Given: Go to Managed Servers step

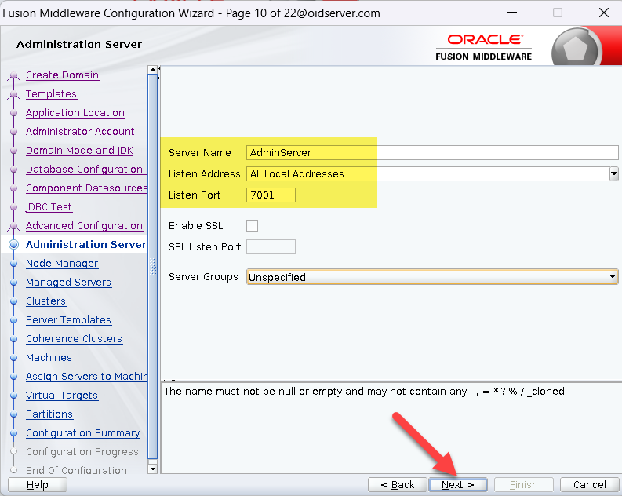Looking at the screenshot, I should pos(68,282).
